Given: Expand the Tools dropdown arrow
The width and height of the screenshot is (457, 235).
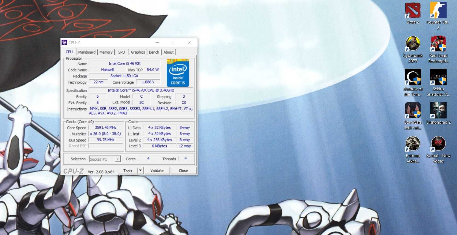Looking at the screenshot, I should coord(140,171).
